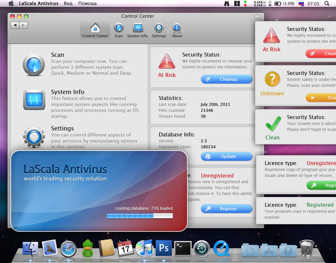Click the signatures count 180234
Viewport: 336px width, 263px height.
pyautogui.click(x=208, y=147)
